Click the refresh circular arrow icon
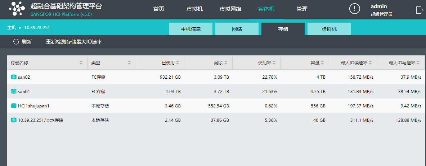 pyautogui.click(x=16, y=42)
